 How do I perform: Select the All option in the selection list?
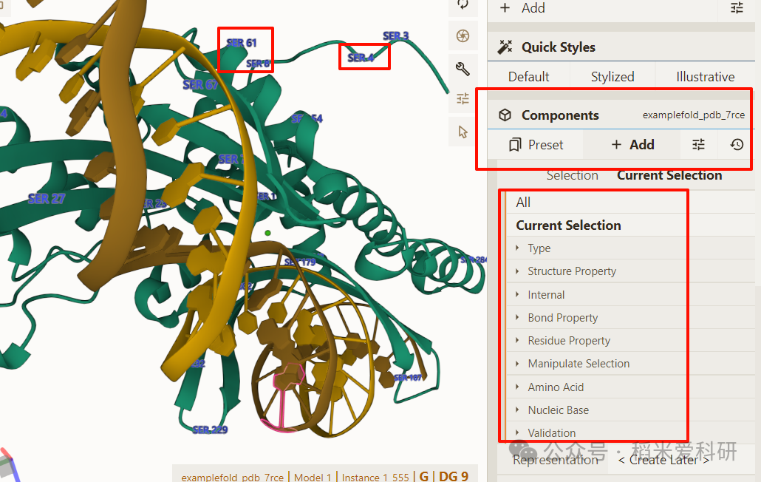tap(524, 203)
